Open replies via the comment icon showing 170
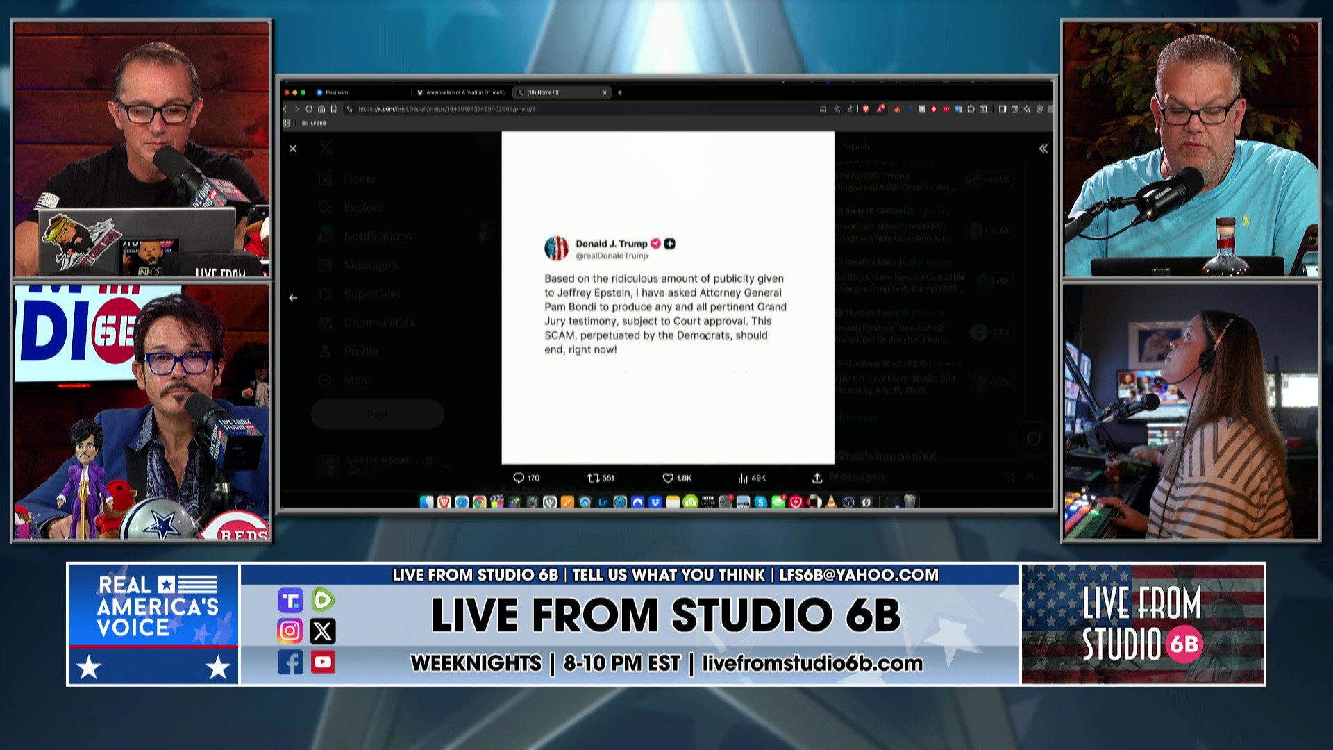Screen dimensions: 1333x750 click(526, 478)
